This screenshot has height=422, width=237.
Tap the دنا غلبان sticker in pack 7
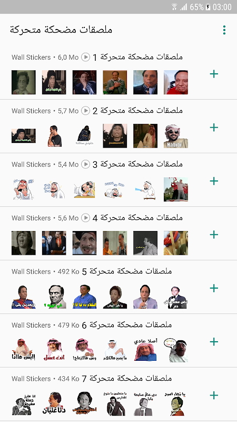tap(54, 404)
